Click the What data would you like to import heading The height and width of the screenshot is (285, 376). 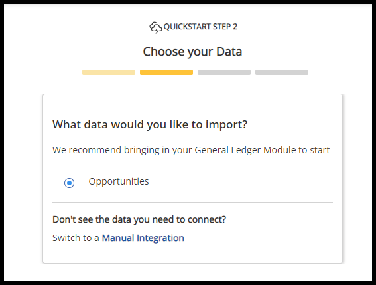(x=150, y=124)
